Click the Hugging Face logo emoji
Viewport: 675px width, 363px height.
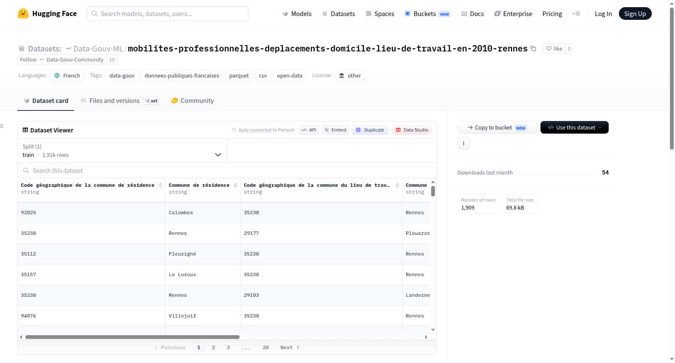point(23,13)
